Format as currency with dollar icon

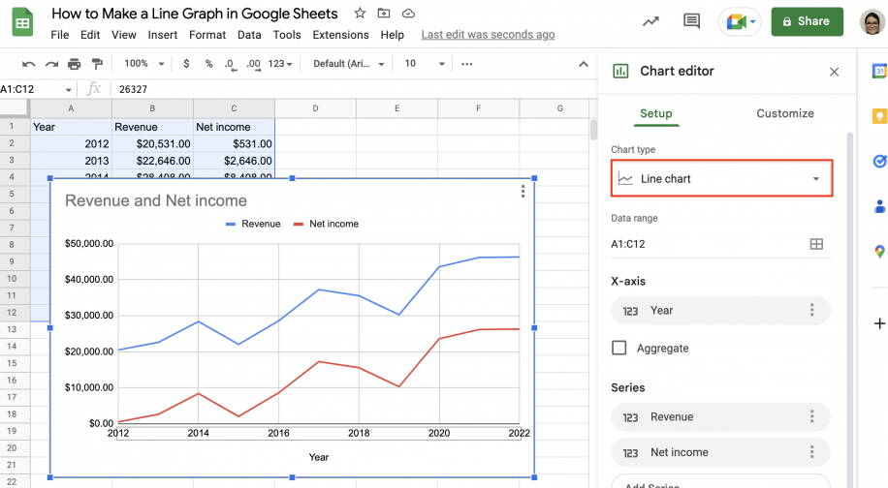click(x=186, y=64)
